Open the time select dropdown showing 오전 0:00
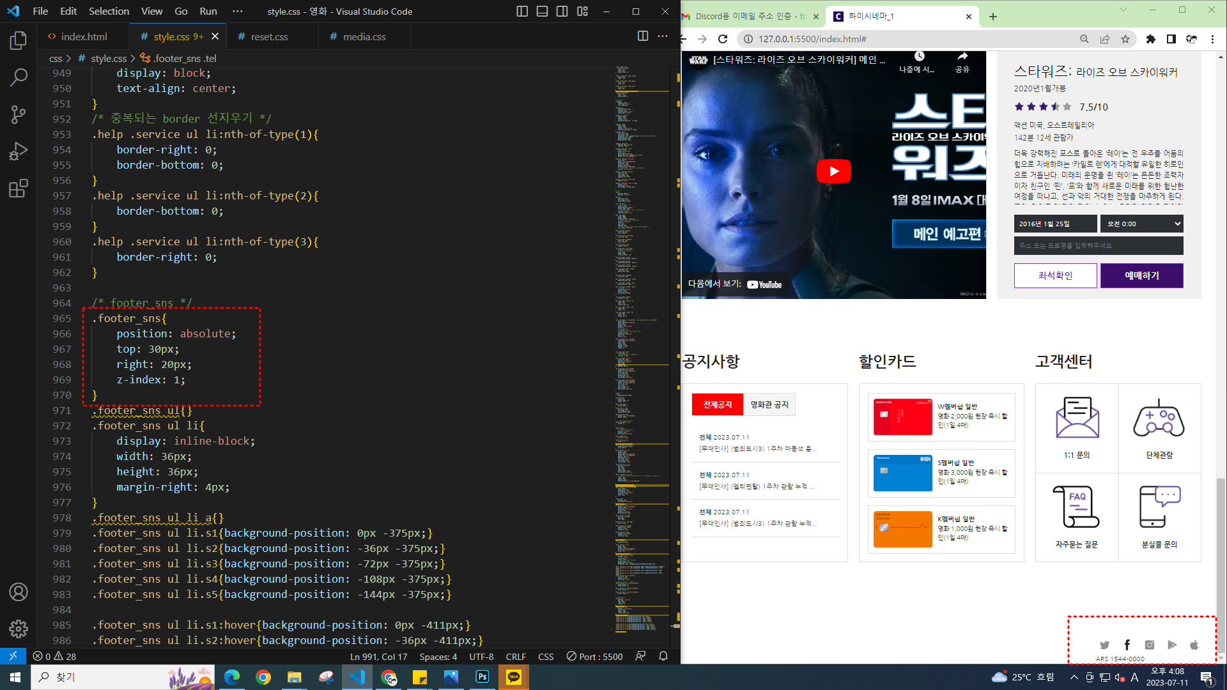The image size is (1227, 690). coord(1141,224)
